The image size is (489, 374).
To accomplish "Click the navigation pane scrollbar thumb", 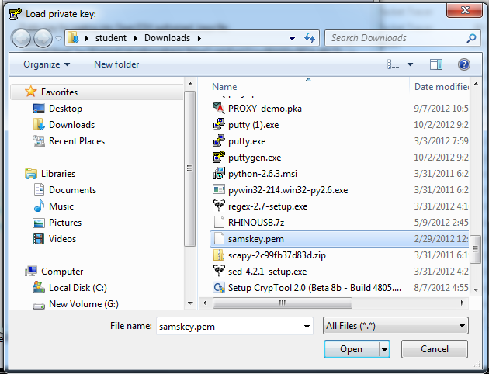I will 189,168.
